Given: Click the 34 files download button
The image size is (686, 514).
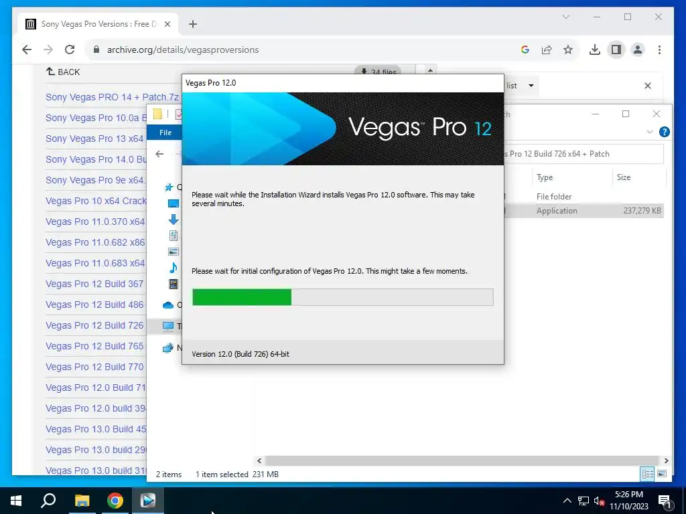Looking at the screenshot, I should click(x=378, y=70).
